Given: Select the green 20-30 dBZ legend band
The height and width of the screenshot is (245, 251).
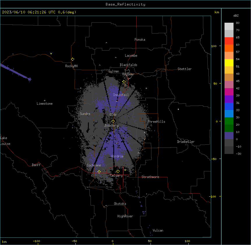Looking at the screenshot, I should [x=229, y=121].
